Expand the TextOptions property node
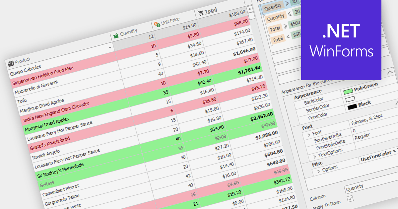This screenshot has height=209, width=398. 315,156
